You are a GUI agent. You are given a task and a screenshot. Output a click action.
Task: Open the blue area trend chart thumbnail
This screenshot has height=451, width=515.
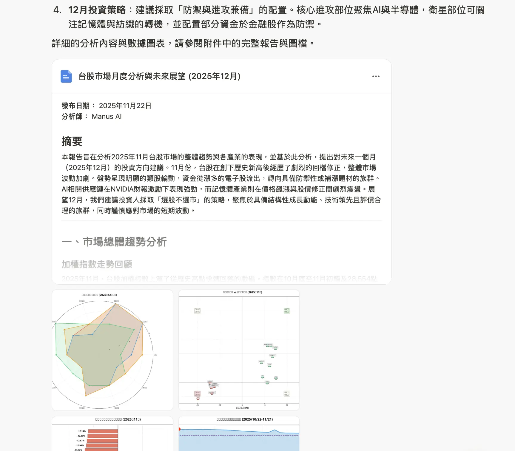click(x=239, y=434)
